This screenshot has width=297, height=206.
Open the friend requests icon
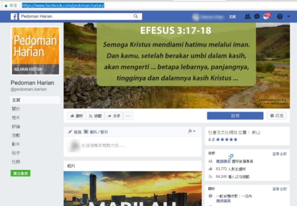[x=247, y=17]
